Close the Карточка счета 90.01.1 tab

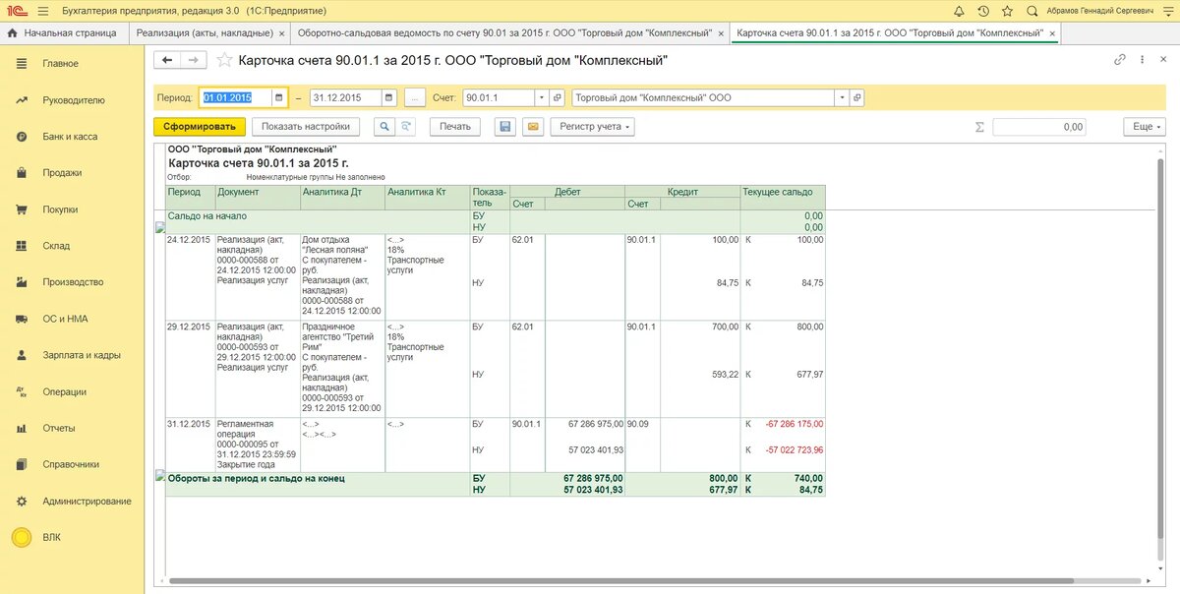point(1051,32)
